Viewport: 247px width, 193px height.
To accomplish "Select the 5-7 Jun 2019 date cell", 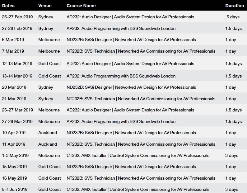I will pyautogui.click(x=15, y=189).
